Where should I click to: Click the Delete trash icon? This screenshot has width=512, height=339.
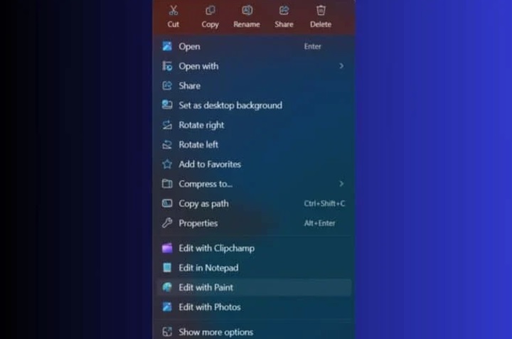coord(321,10)
